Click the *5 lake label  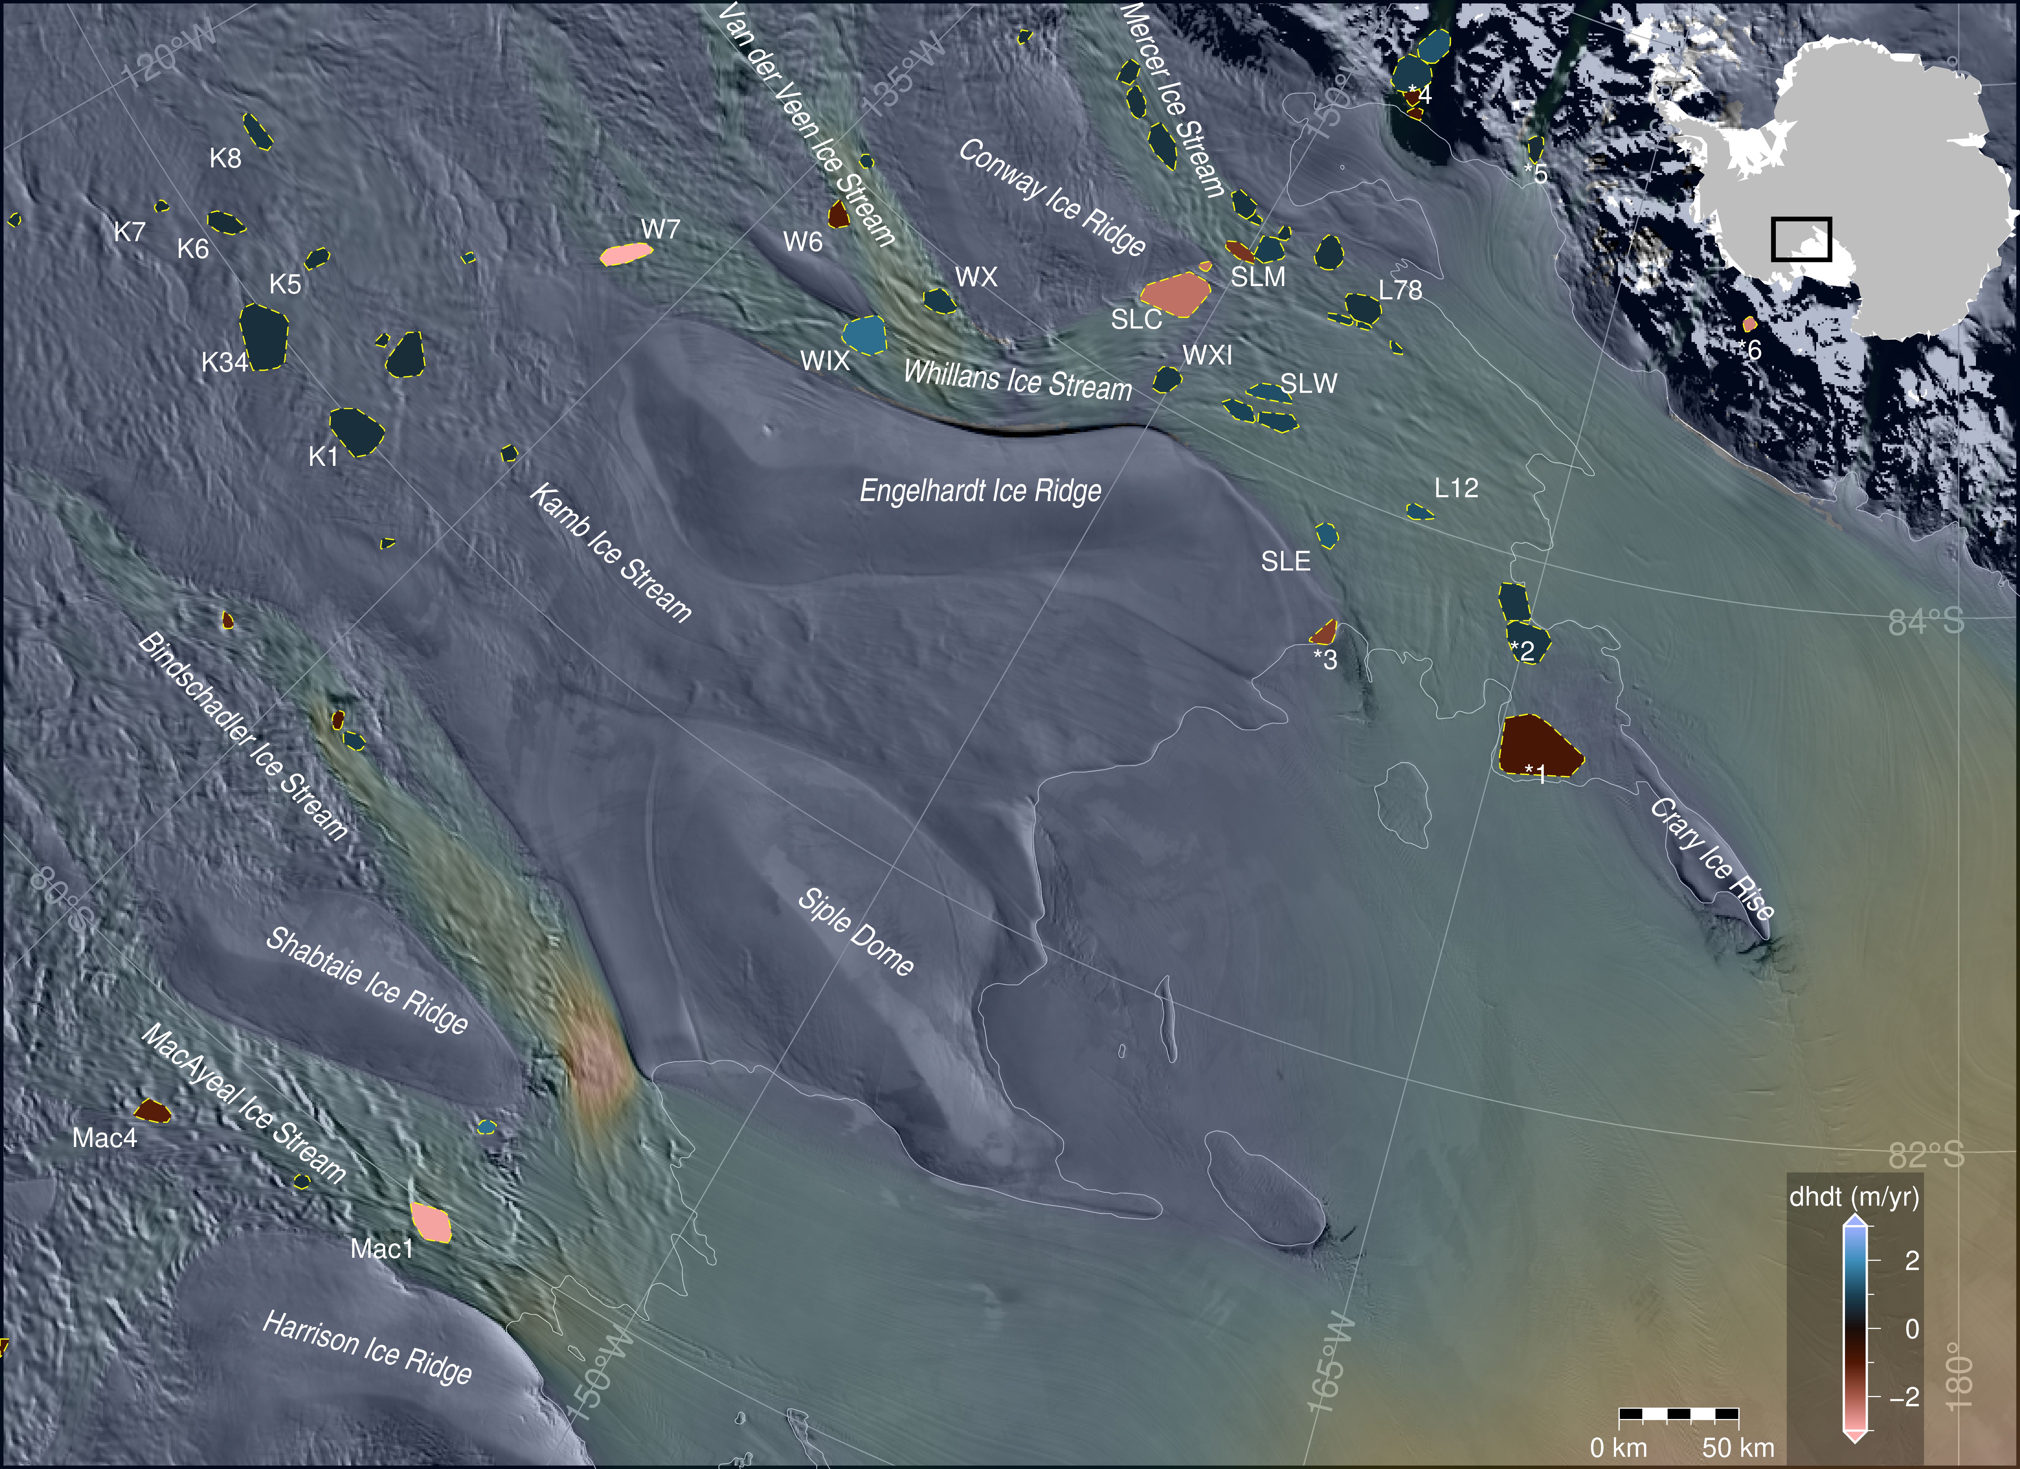(x=1535, y=174)
